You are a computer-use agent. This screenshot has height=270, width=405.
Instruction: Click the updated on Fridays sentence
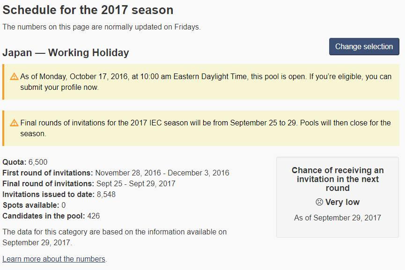[x=102, y=27]
